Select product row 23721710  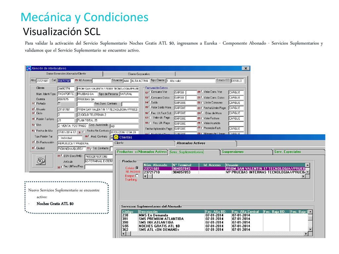(x=224, y=172)
